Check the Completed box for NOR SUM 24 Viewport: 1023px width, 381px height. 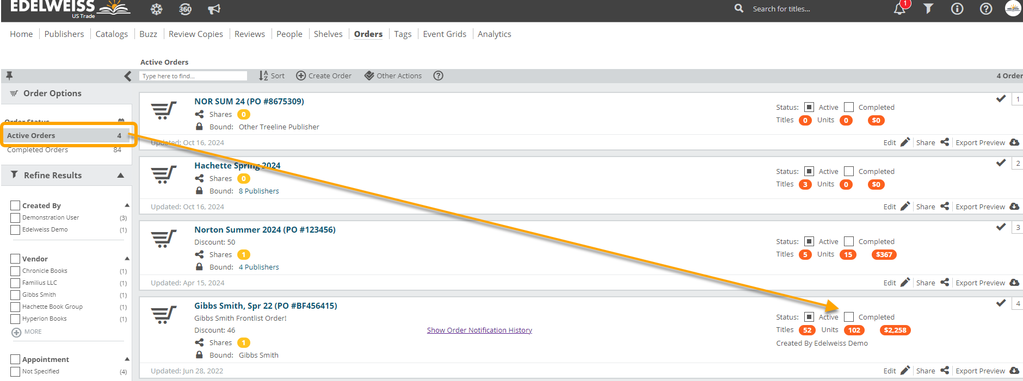849,107
